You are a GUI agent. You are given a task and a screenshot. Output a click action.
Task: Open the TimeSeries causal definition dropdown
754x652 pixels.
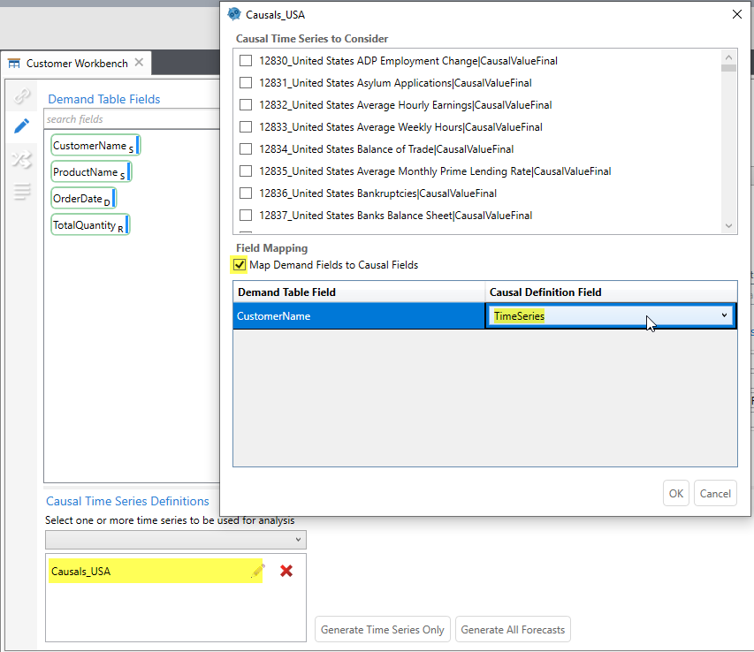(x=724, y=315)
